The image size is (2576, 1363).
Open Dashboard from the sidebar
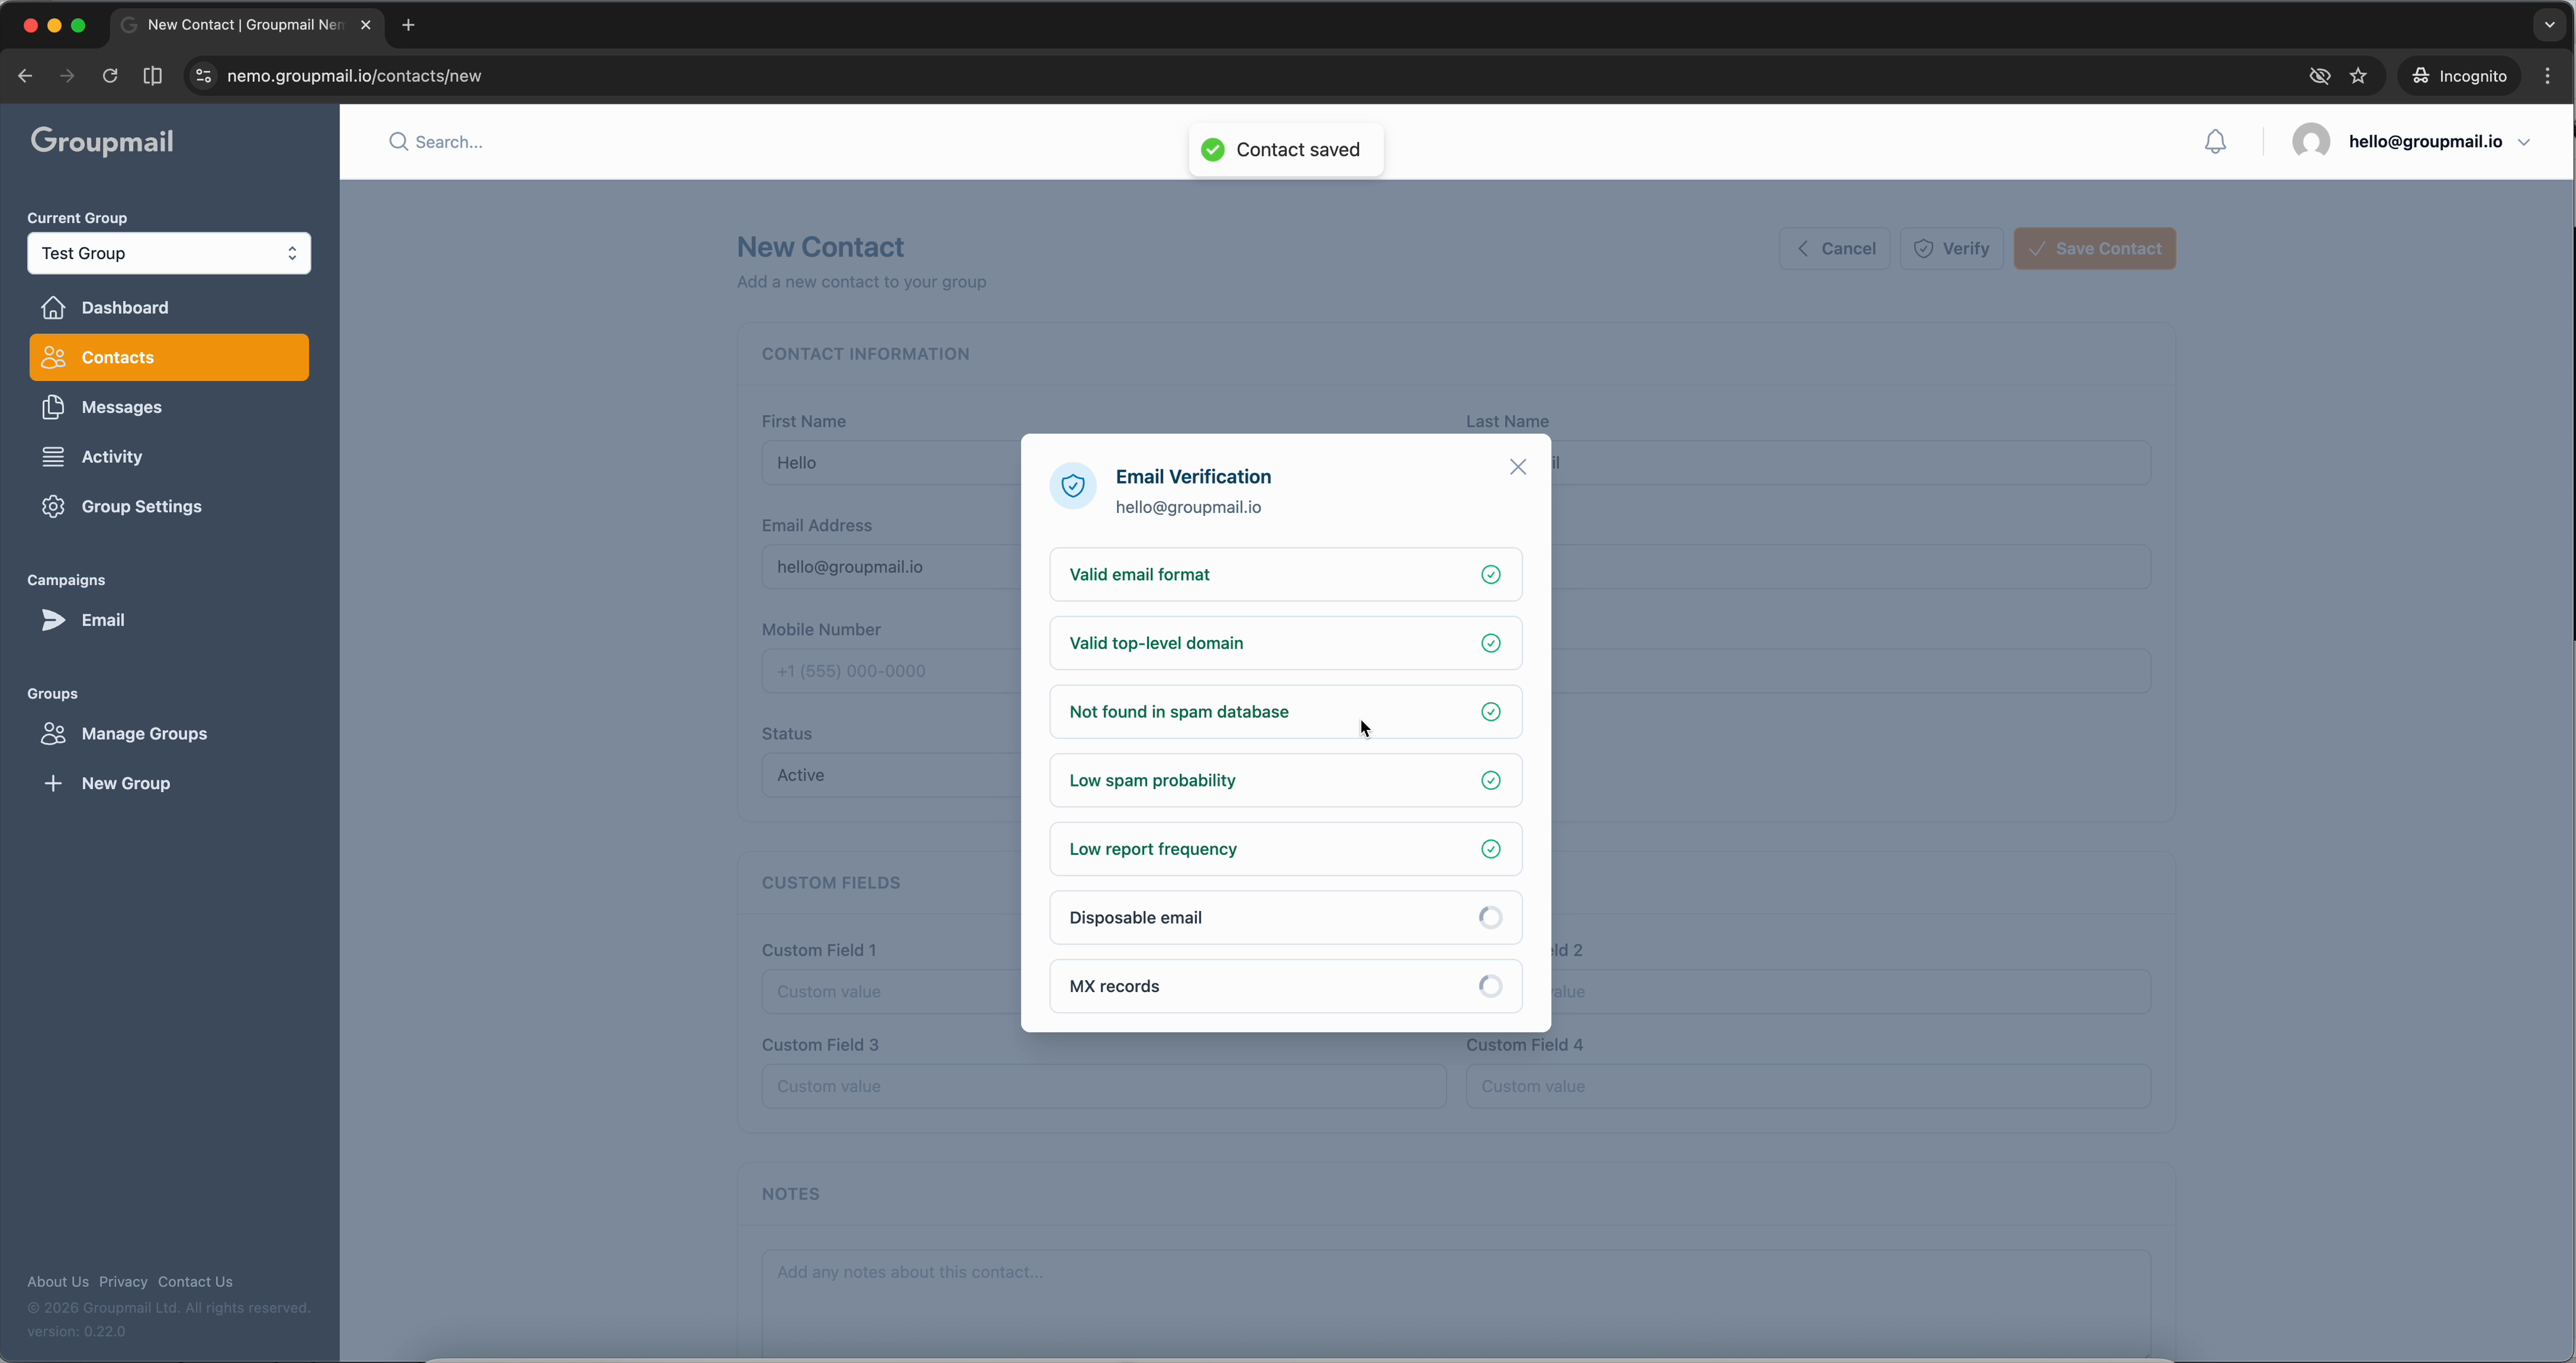(x=124, y=307)
